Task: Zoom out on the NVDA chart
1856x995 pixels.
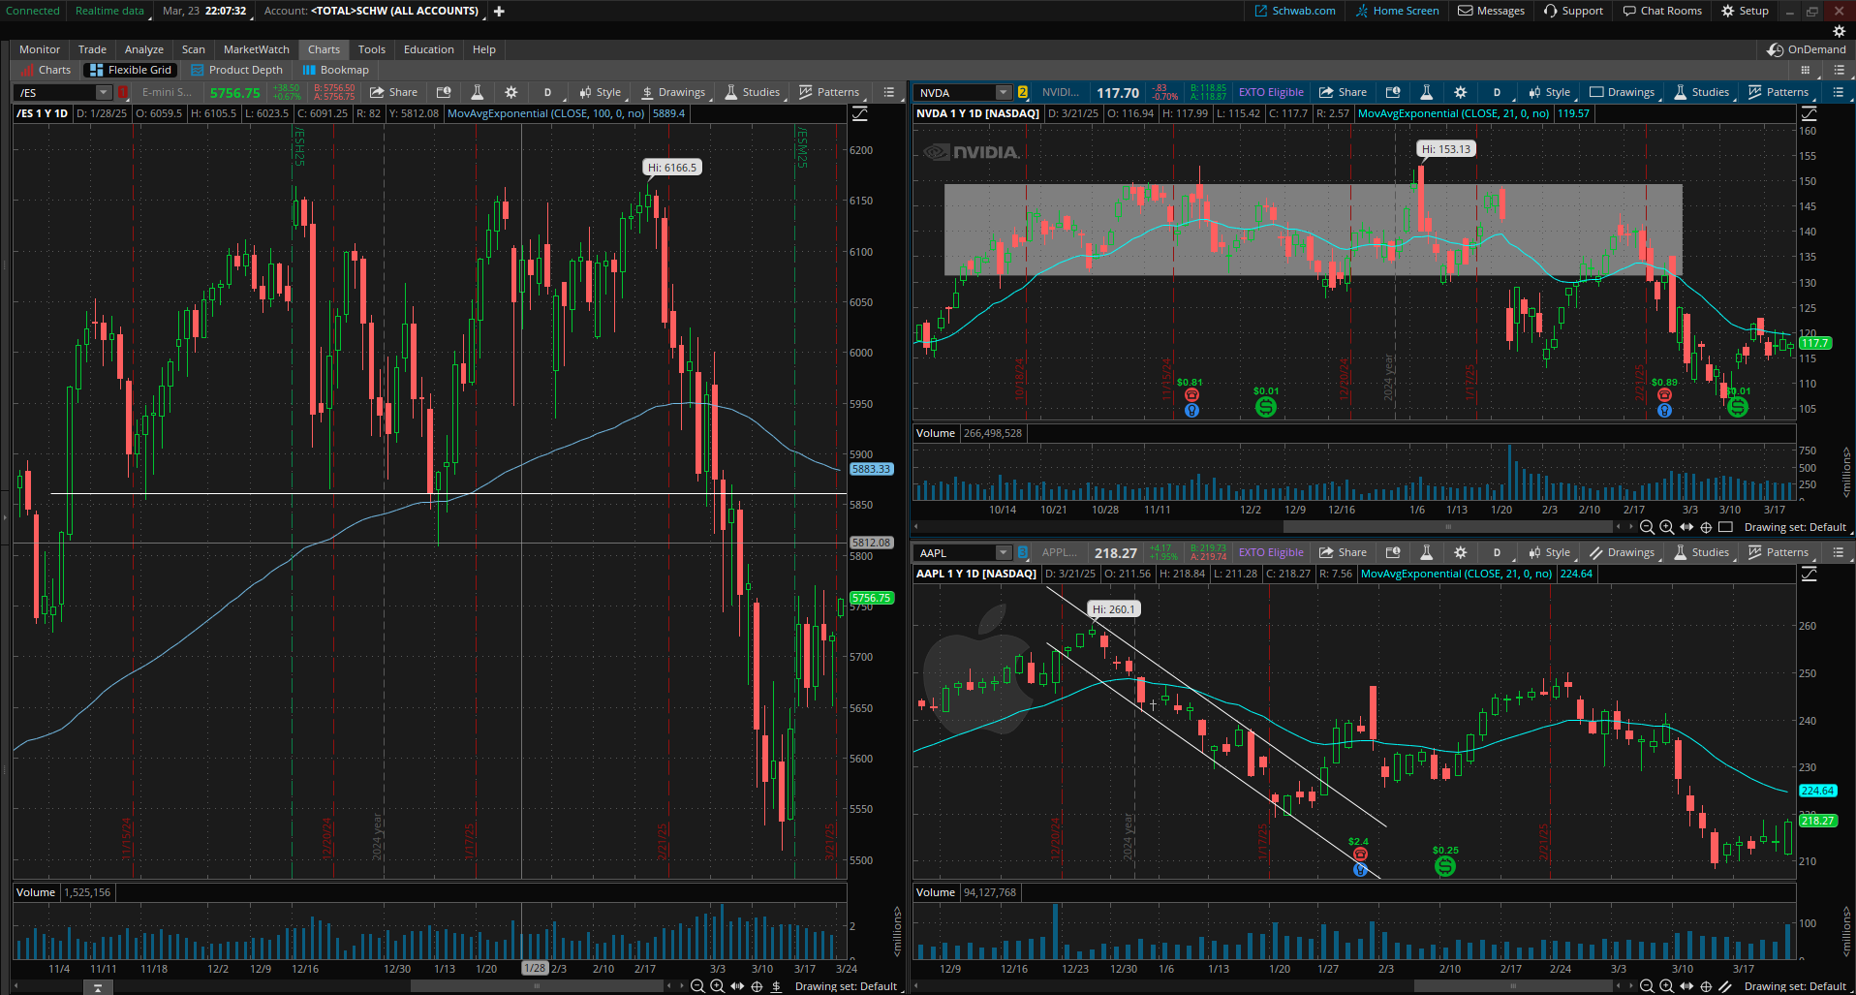Action: pyautogui.click(x=1647, y=527)
